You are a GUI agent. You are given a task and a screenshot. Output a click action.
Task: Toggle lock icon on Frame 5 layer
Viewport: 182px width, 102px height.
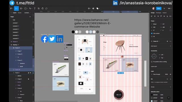(x=28, y=73)
